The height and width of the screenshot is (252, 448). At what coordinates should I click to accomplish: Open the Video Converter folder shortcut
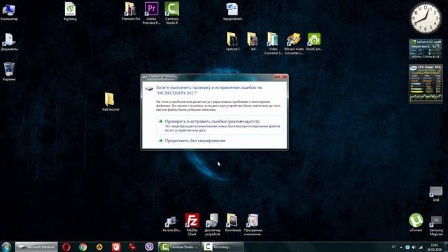pyautogui.click(x=273, y=43)
